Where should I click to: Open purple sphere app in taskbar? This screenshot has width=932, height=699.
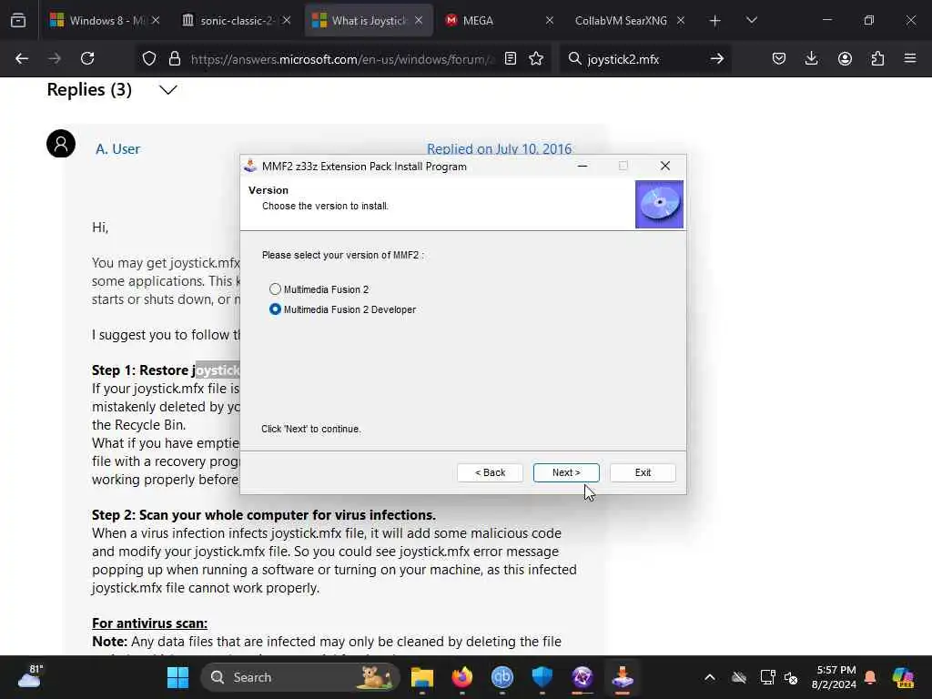[582, 677]
